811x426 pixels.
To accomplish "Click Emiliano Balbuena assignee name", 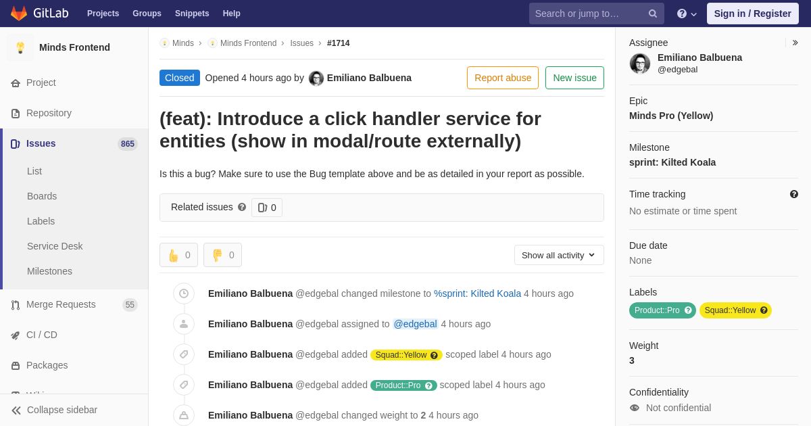I will pos(699,57).
